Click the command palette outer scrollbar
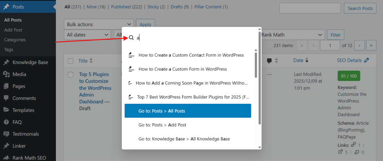Image resolution: width=383 pixels, height=161 pixels. [260, 78]
